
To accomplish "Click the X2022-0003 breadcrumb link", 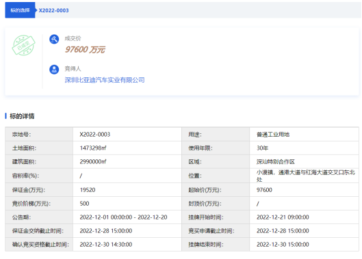I will point(53,10).
